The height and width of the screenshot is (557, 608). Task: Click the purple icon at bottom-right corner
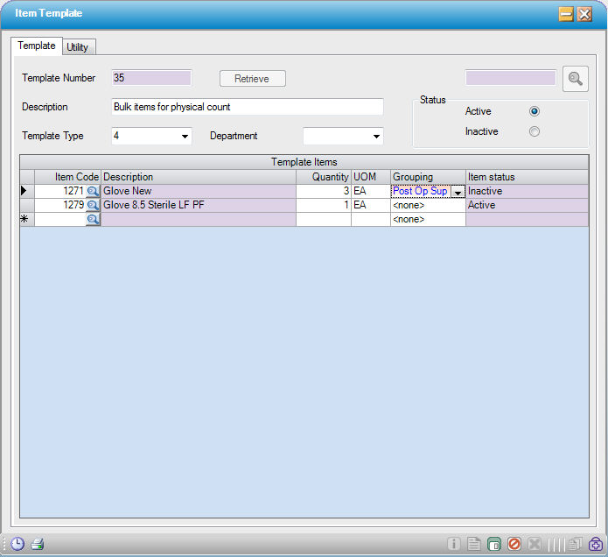coord(595,544)
